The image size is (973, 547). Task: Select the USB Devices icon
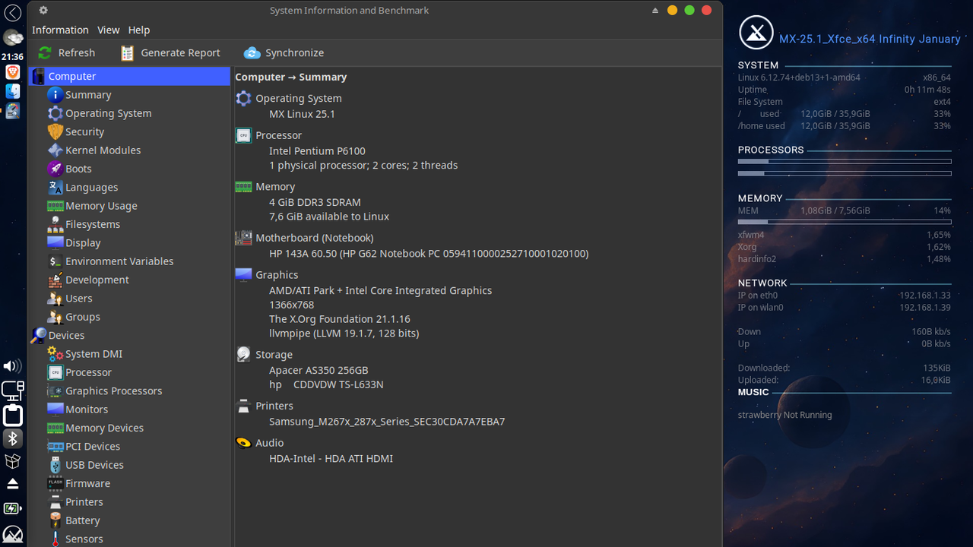pyautogui.click(x=55, y=465)
